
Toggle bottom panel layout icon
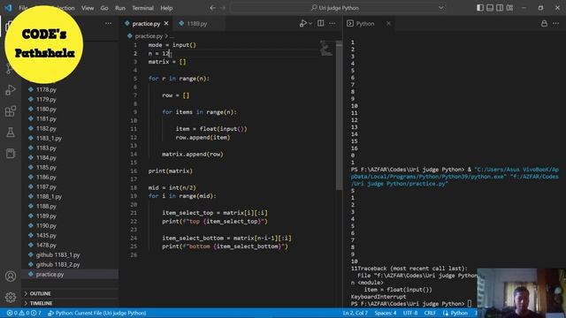tap(490, 8)
